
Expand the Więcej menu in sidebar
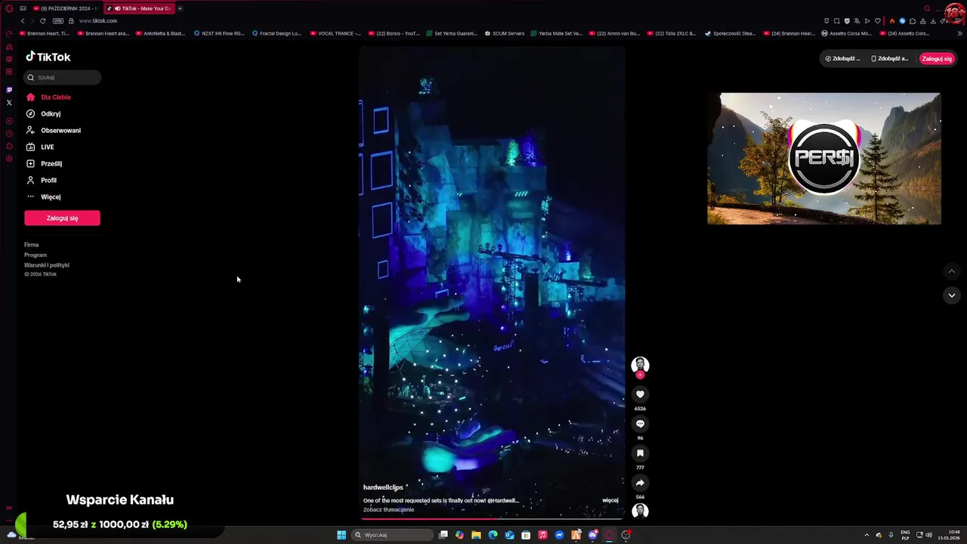point(44,197)
